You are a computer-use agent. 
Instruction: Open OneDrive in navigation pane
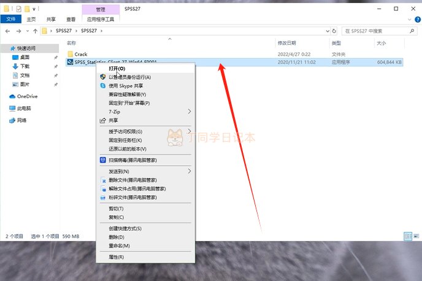(x=27, y=96)
